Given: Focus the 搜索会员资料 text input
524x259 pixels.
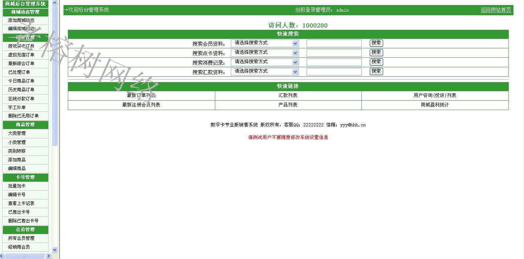Looking at the screenshot, I should (x=334, y=44).
